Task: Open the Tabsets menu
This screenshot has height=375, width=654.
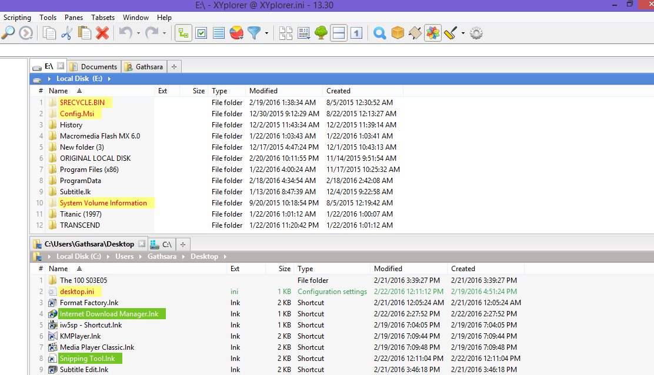Action: point(103,18)
